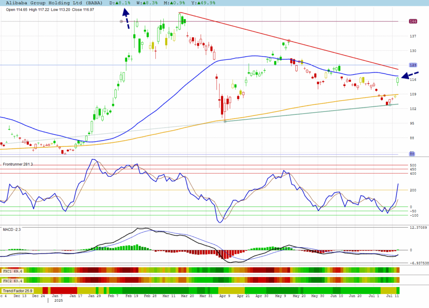Viewport: 429px width, 308px height.
Task: Click the Open 114.65 price readout
Action: [17, 10]
